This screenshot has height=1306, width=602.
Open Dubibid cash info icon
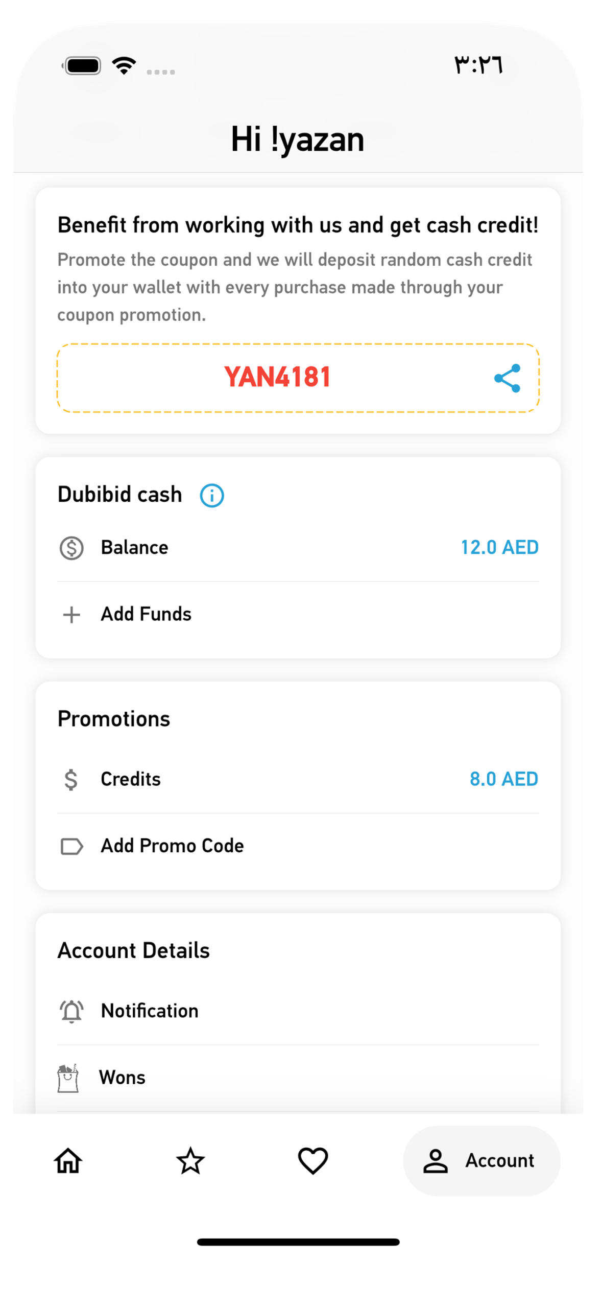click(211, 495)
